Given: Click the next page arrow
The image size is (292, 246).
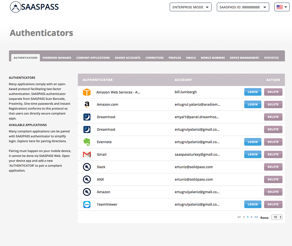Looking at the screenshot, I should tap(252, 217).
